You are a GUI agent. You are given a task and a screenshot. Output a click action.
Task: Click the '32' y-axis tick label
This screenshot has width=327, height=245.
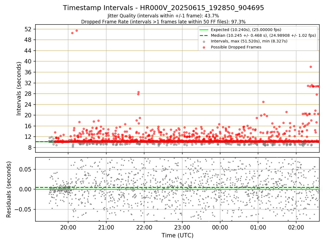point(28,83)
